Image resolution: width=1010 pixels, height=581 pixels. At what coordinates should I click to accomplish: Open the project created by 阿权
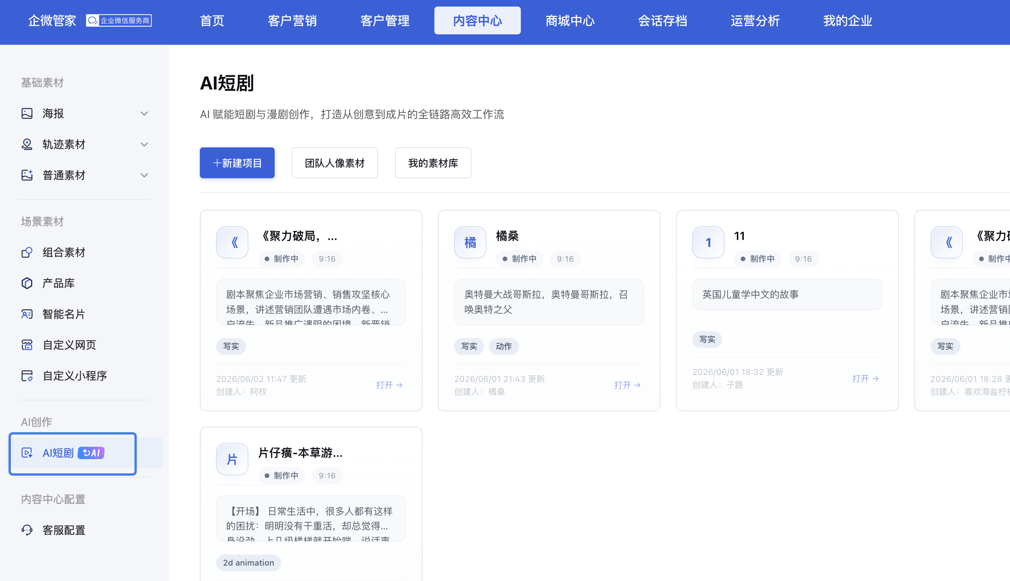389,385
